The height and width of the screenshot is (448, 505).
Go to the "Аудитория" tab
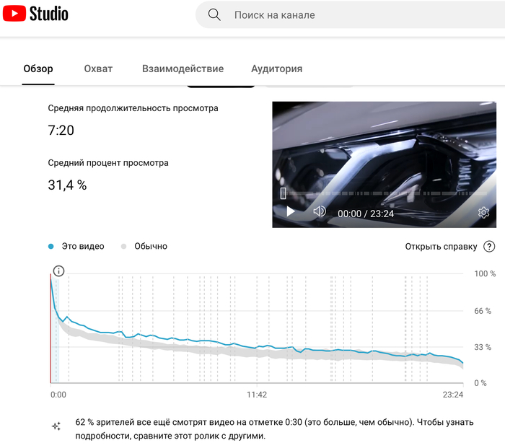click(276, 69)
